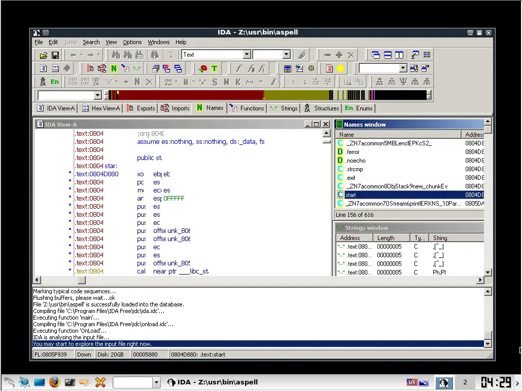Open the Edit menu
The image size is (522, 391).
point(53,42)
